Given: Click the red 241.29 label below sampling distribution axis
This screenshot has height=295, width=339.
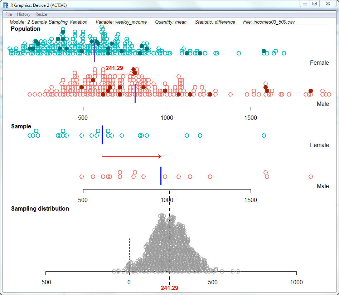Looking at the screenshot, I should 169,288.
